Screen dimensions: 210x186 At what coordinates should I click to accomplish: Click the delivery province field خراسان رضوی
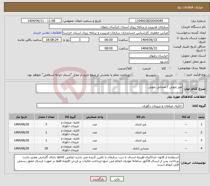click(149, 56)
